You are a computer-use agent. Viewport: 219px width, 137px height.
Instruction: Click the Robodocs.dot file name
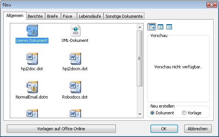click(75, 97)
